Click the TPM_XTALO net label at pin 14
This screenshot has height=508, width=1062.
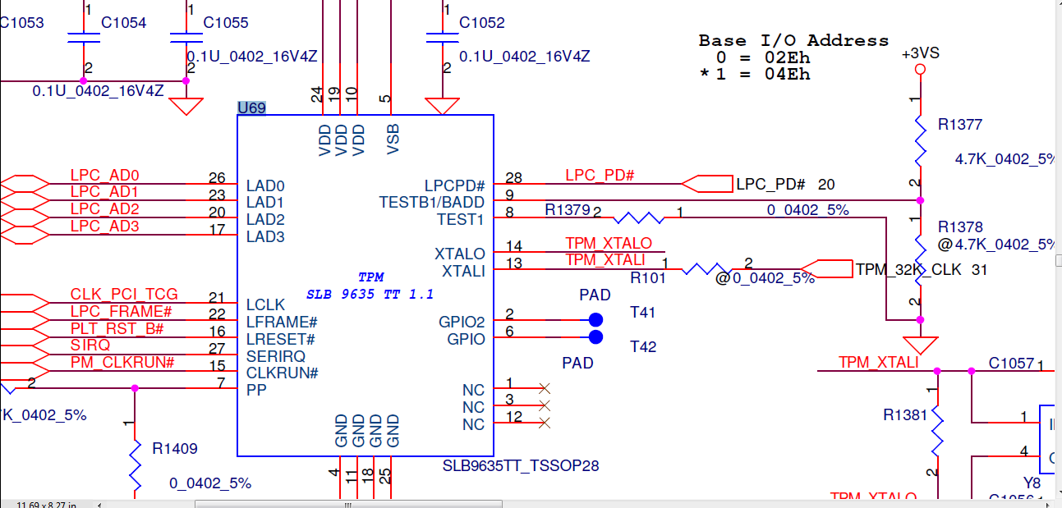pyautogui.click(x=609, y=243)
